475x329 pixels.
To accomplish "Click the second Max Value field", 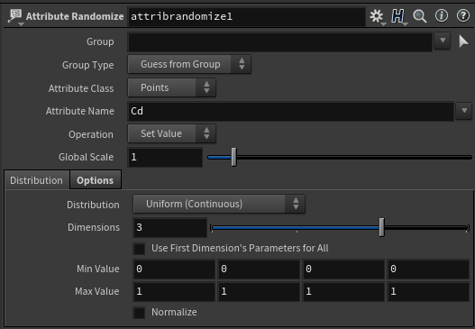I will click(x=259, y=292).
